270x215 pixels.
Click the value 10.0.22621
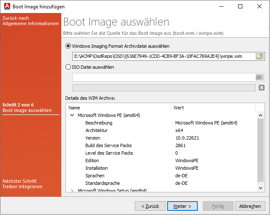(187, 138)
